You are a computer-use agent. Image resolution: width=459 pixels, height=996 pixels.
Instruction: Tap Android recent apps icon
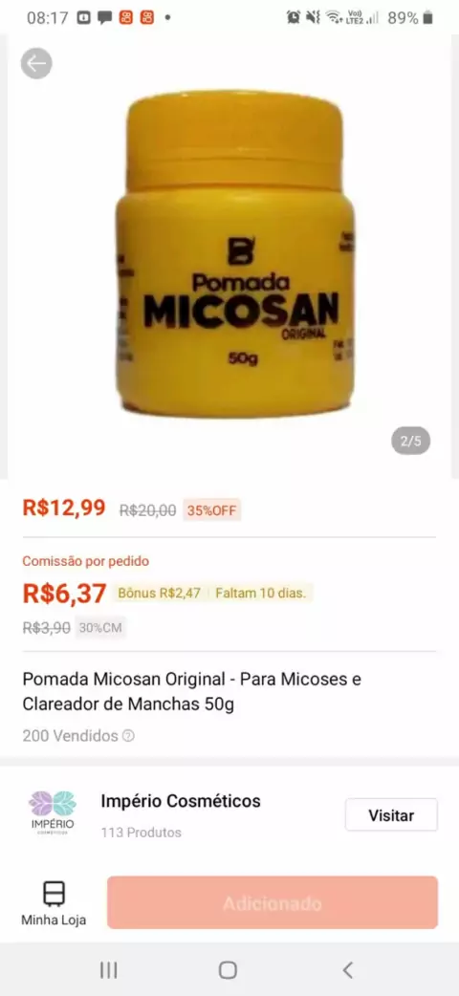pos(109,969)
